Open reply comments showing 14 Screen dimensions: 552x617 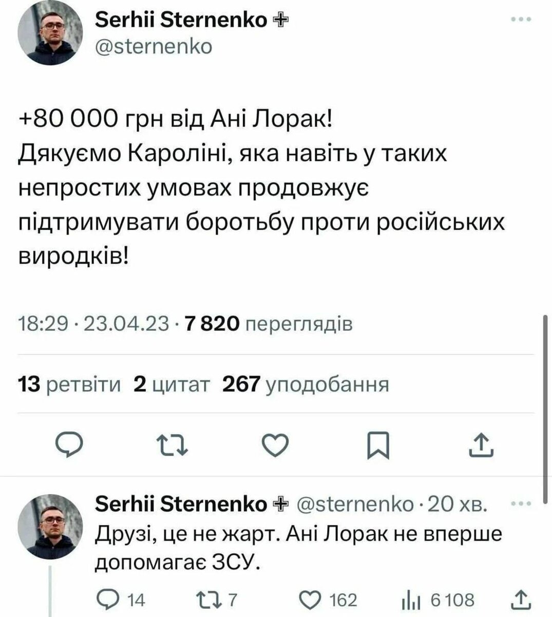point(121,600)
